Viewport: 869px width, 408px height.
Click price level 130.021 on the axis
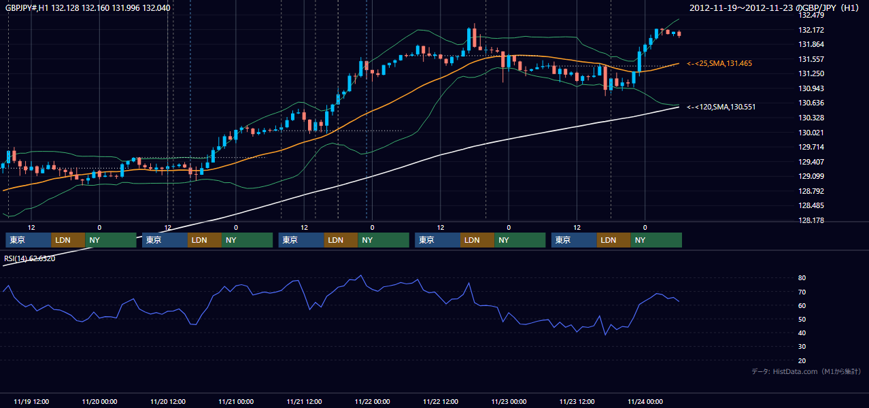(x=811, y=133)
